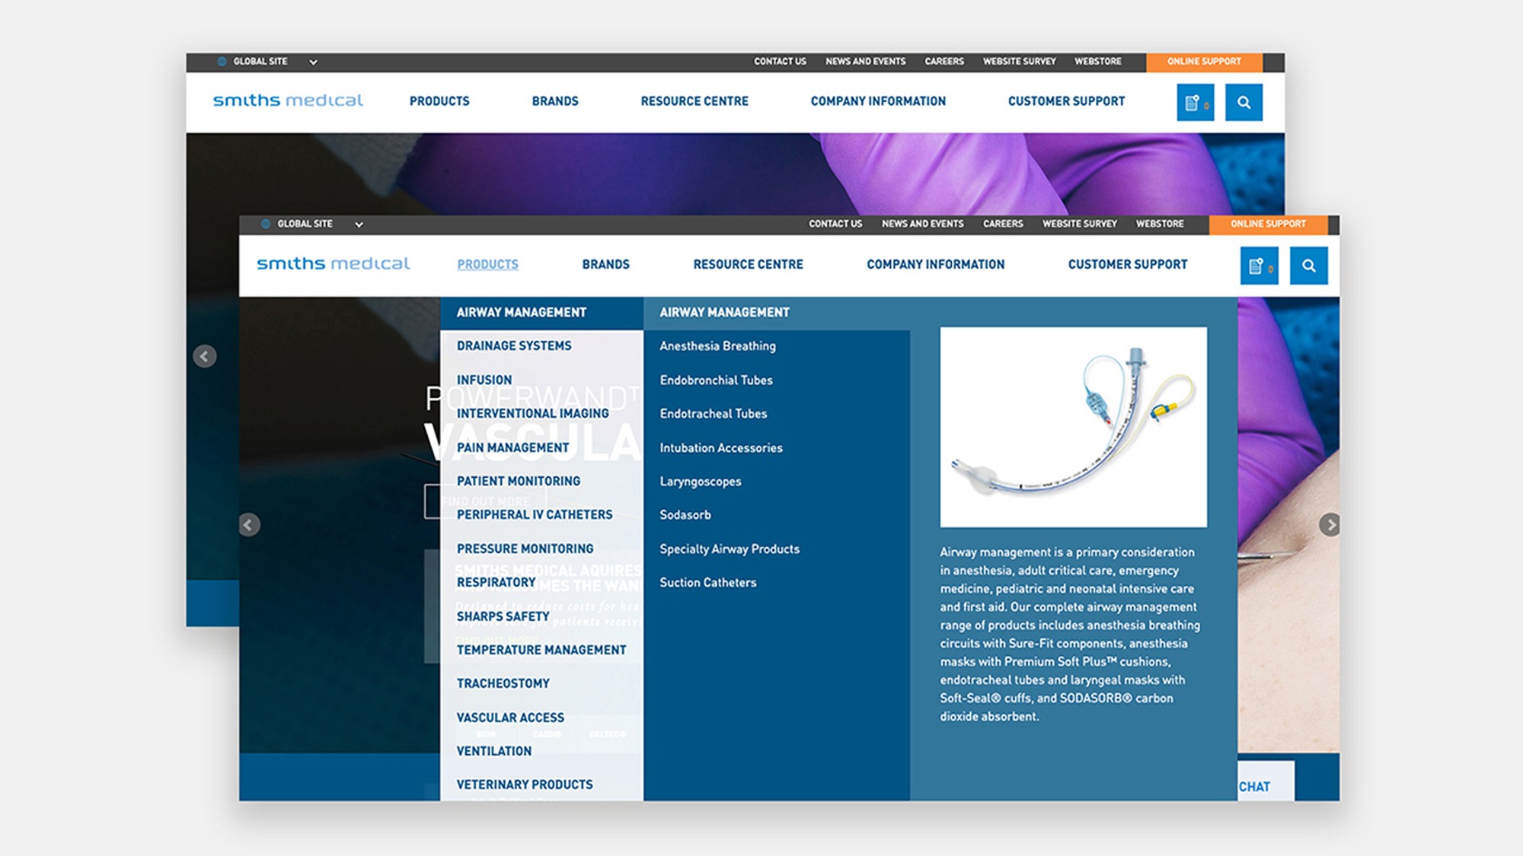The width and height of the screenshot is (1523, 856).
Task: Select Laryngoscopes in the Airway Management submenu
Action: click(701, 481)
